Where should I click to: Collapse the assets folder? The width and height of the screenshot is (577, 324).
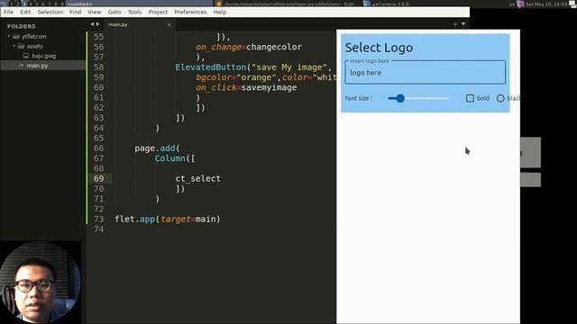(x=14, y=46)
